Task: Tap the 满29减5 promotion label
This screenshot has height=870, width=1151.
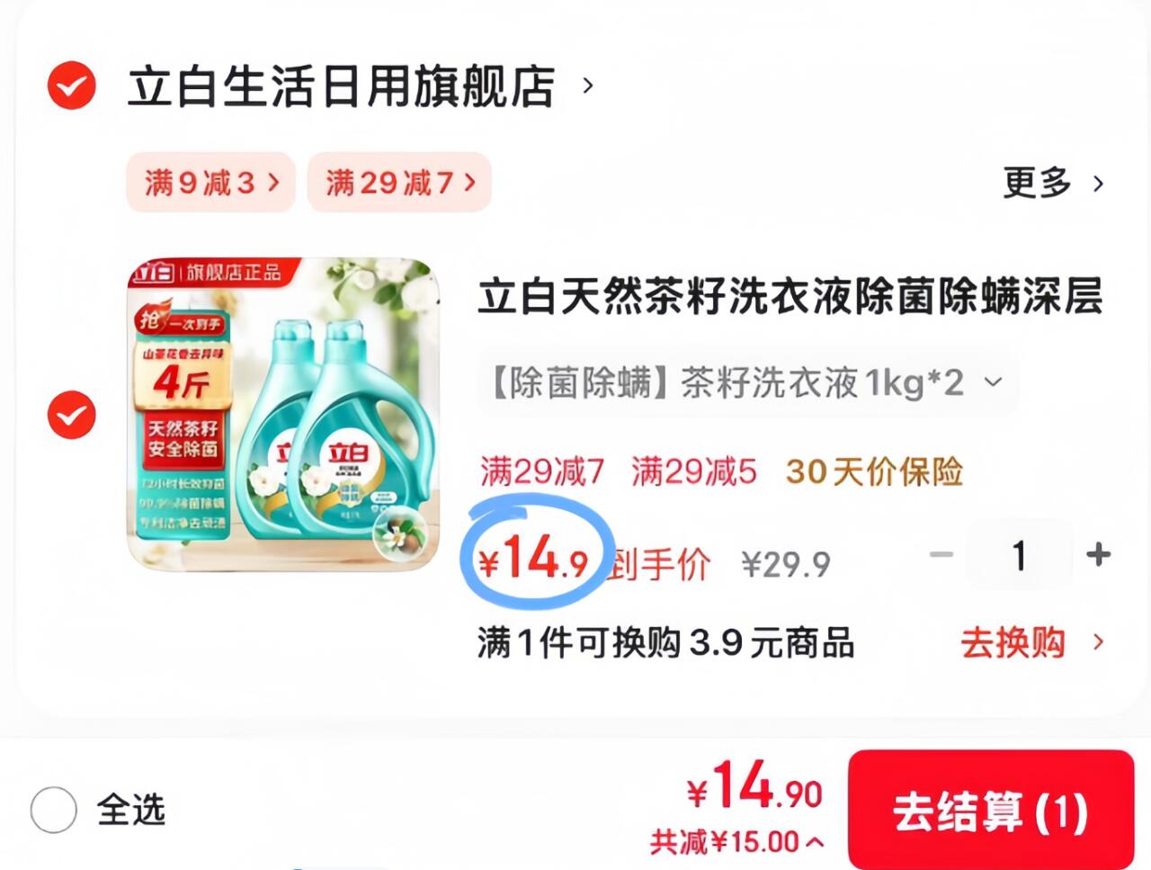Action: coord(693,471)
